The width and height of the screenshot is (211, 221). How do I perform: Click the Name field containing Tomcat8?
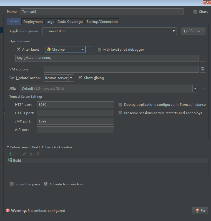coord(102,12)
